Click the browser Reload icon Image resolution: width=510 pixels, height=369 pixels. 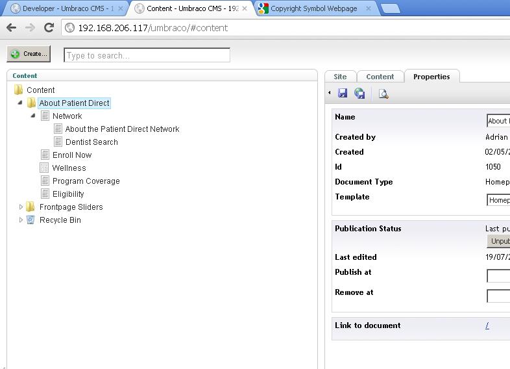click(x=49, y=28)
